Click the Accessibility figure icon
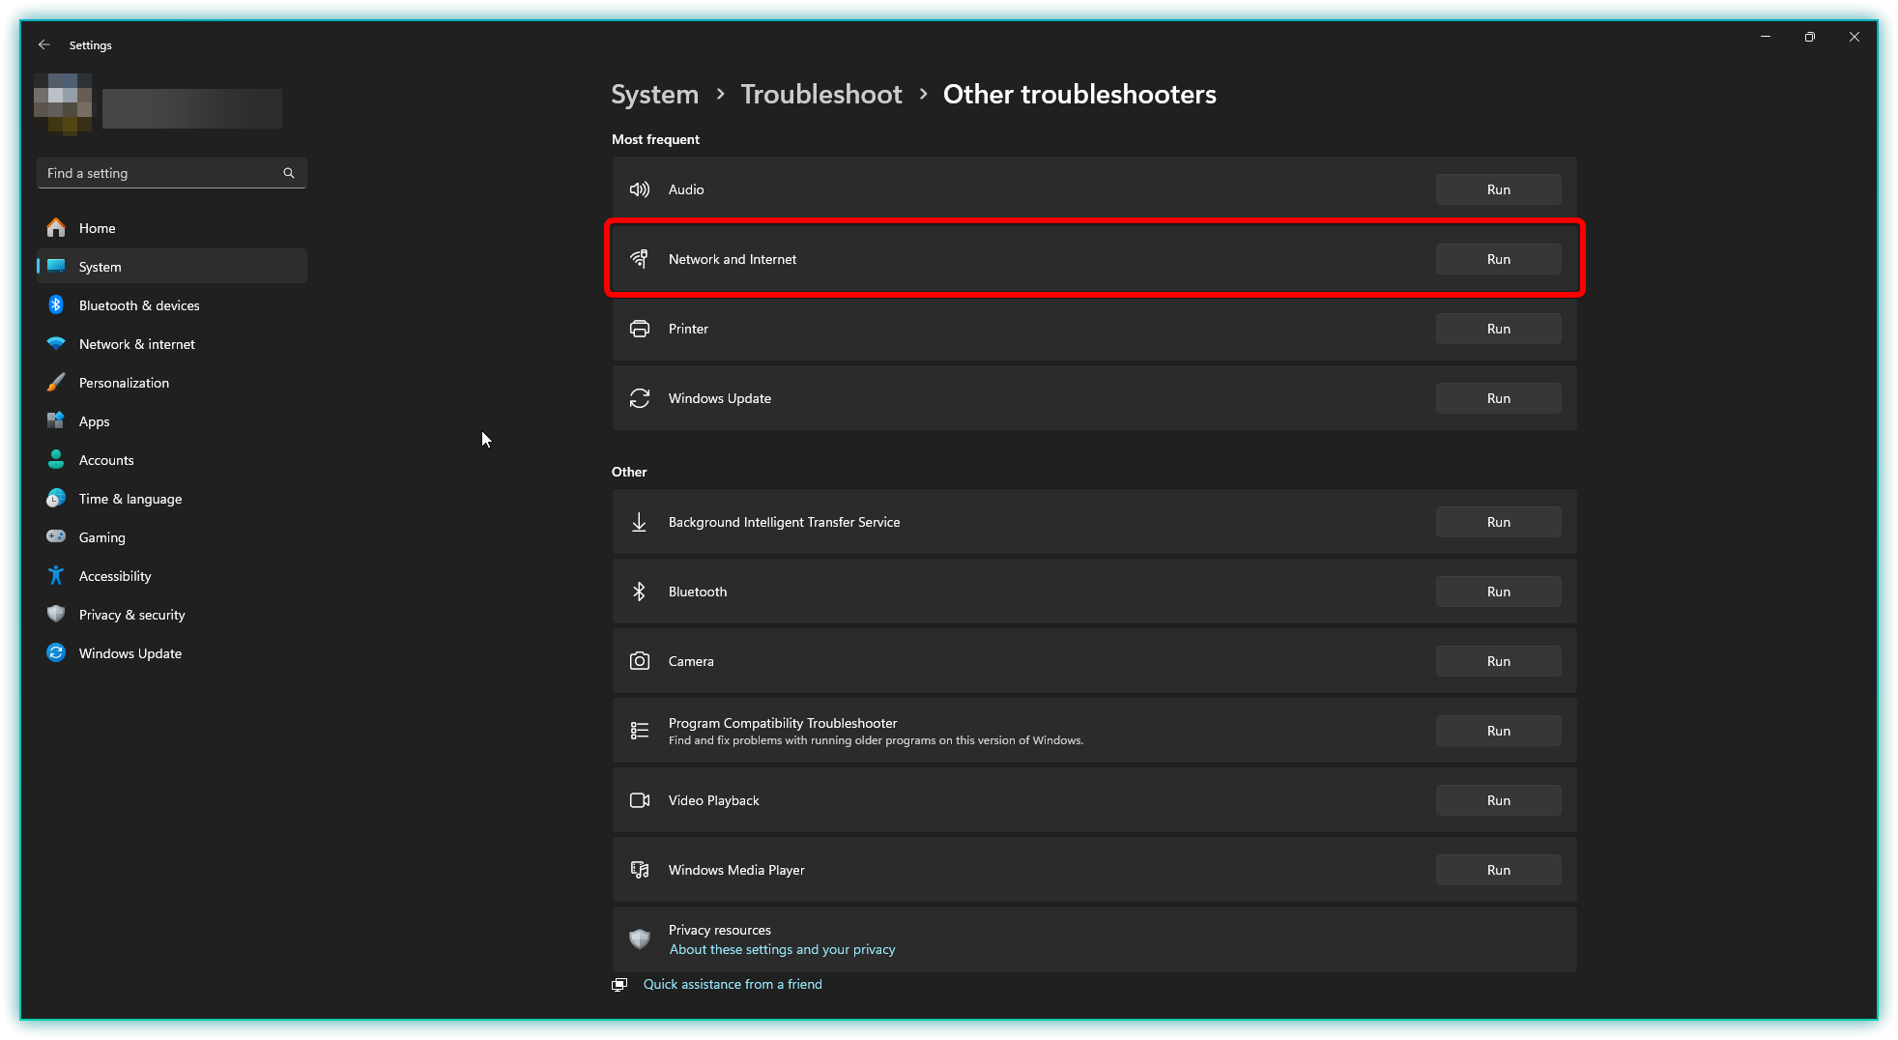1898x1040 pixels. 56,576
